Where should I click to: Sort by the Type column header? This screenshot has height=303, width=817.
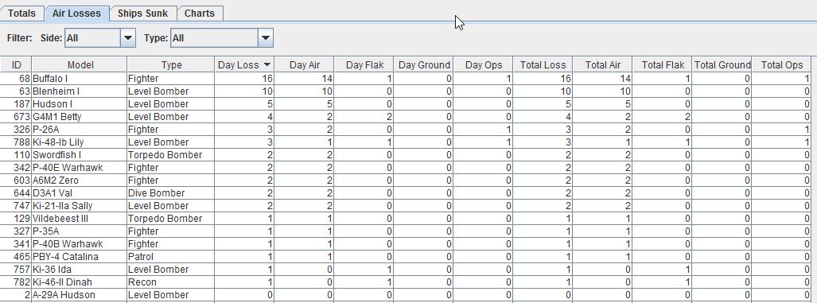(171, 65)
